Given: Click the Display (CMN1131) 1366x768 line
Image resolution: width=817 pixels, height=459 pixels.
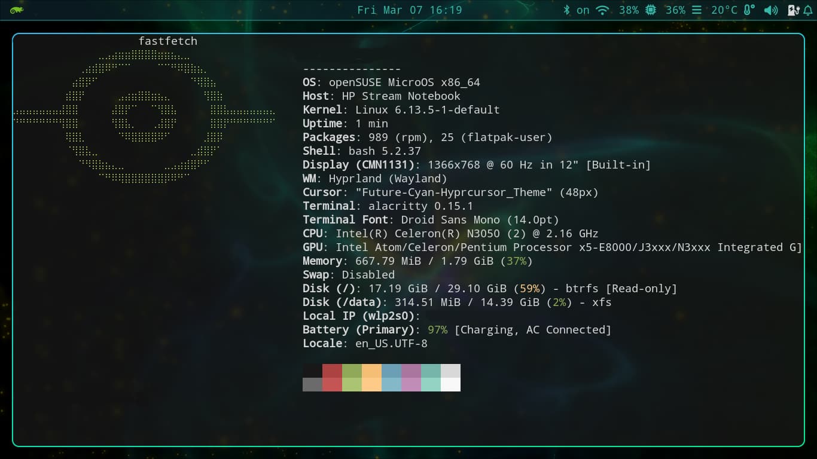Looking at the screenshot, I should (x=477, y=165).
